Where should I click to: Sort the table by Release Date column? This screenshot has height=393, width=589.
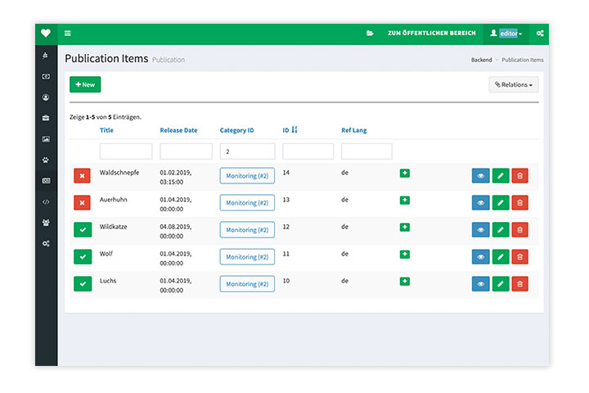coord(178,130)
